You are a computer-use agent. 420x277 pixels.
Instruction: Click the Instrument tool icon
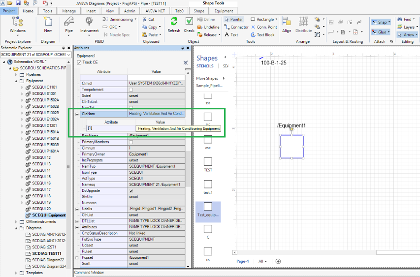pyautogui.click(x=89, y=22)
